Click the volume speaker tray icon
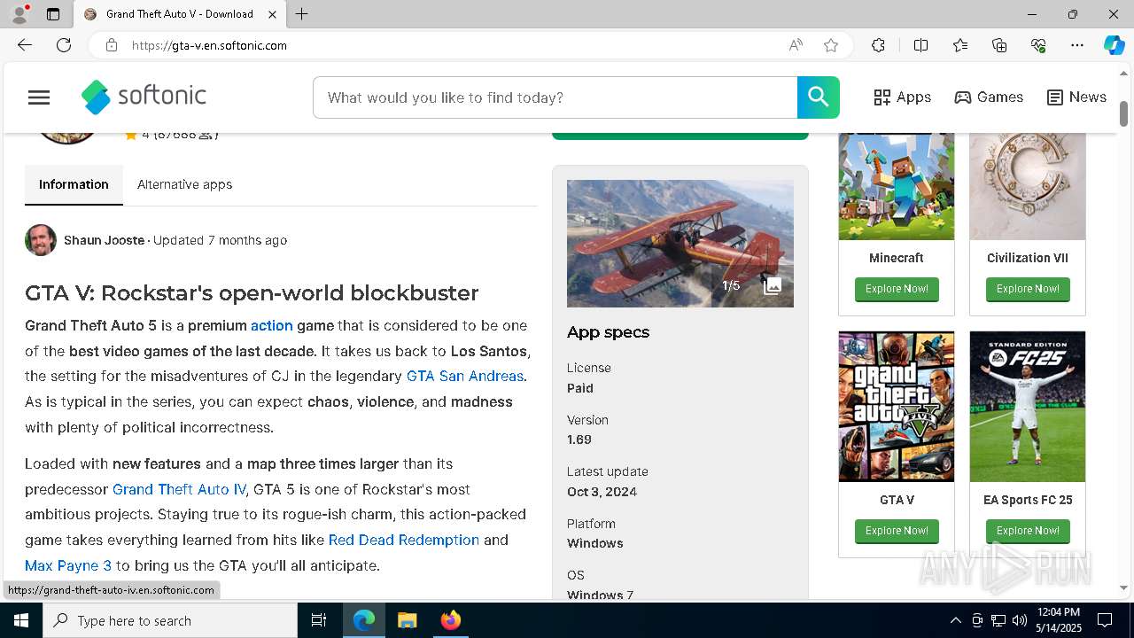The height and width of the screenshot is (638, 1134). 1020,620
